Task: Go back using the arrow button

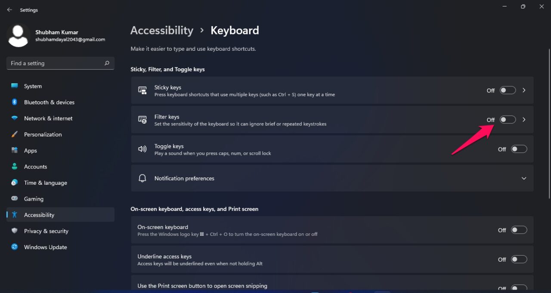Action: tap(9, 9)
